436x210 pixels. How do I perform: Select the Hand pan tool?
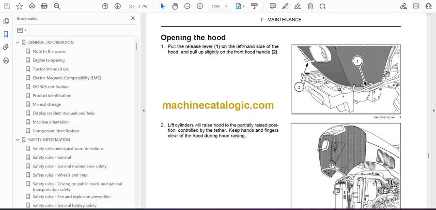(x=175, y=6)
